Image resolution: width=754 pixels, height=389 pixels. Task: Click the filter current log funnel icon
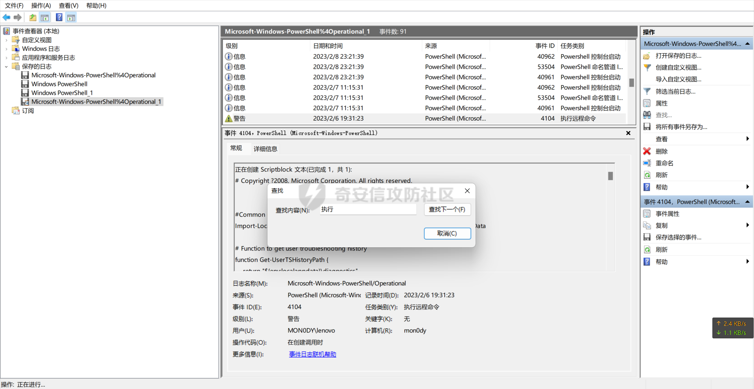point(647,91)
